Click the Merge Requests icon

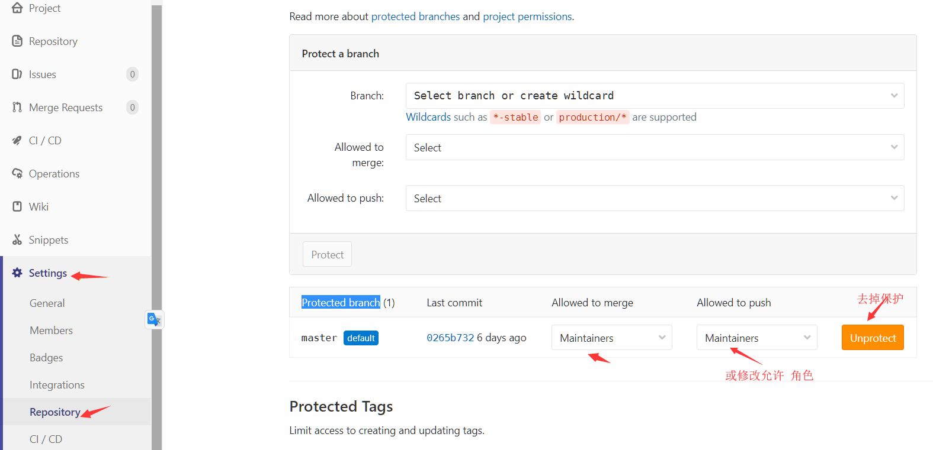tap(17, 107)
